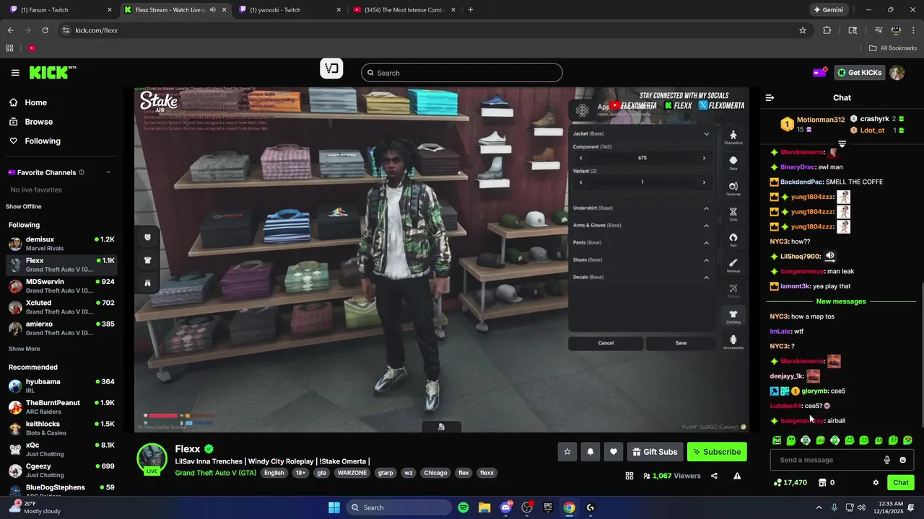Click the star favorite icon under stream

(567, 452)
